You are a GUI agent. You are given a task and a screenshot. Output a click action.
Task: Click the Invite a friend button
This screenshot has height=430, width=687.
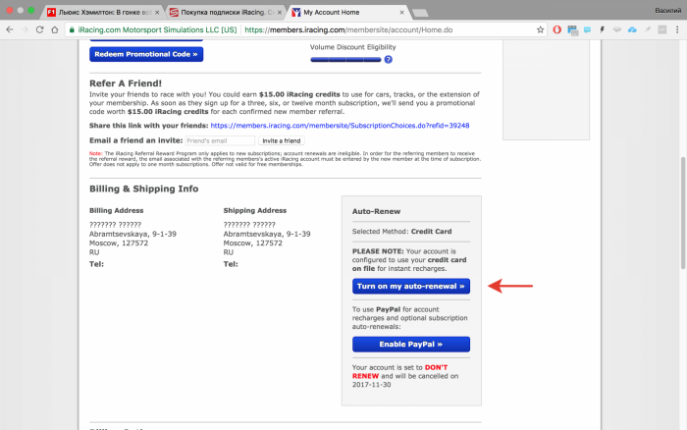click(282, 140)
